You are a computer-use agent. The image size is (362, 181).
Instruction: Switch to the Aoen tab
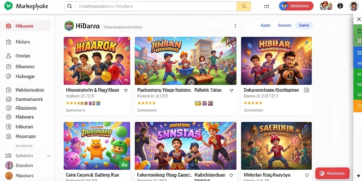[x=265, y=25]
